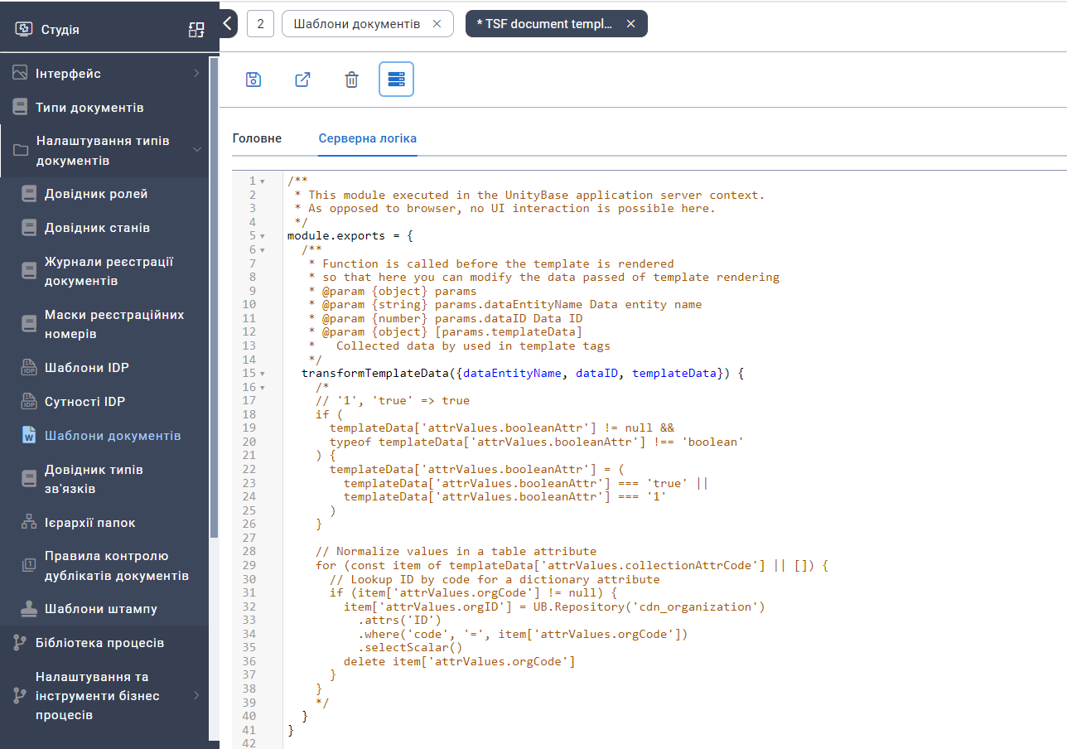
Task: Open the Серверна логіка tab
Action: [368, 138]
